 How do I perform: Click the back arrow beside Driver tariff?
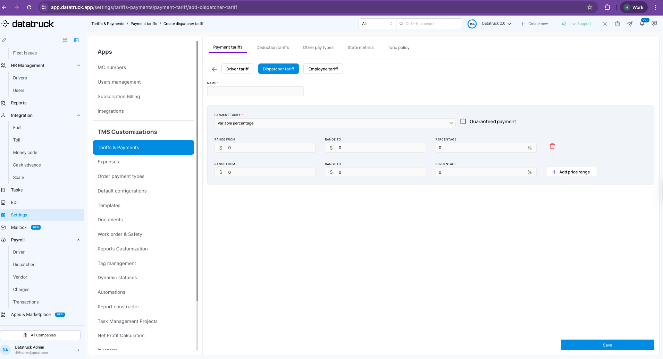[x=214, y=69]
